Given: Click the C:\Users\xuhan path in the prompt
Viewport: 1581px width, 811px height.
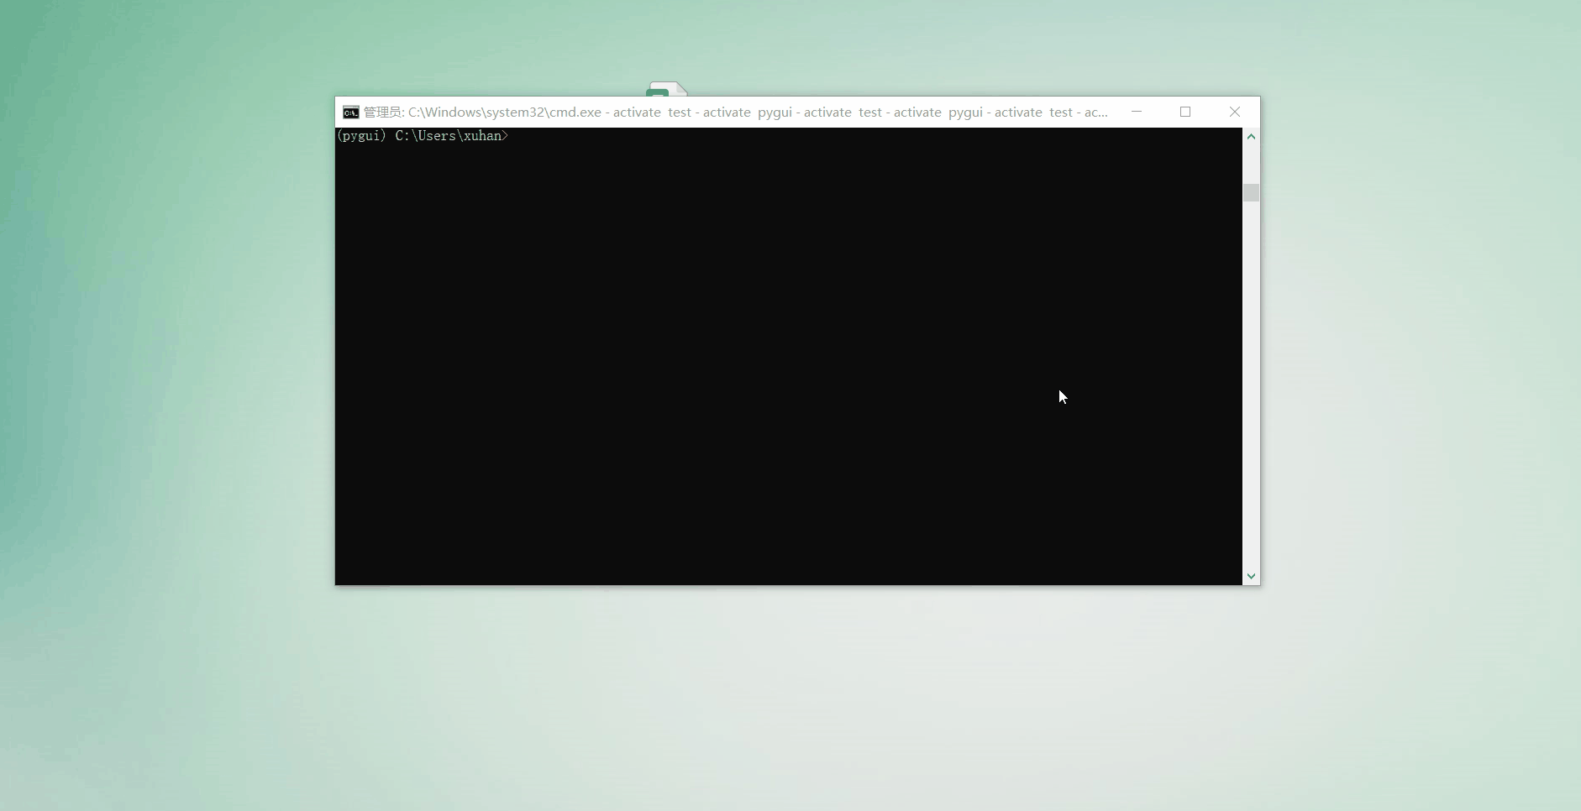Looking at the screenshot, I should [x=451, y=136].
